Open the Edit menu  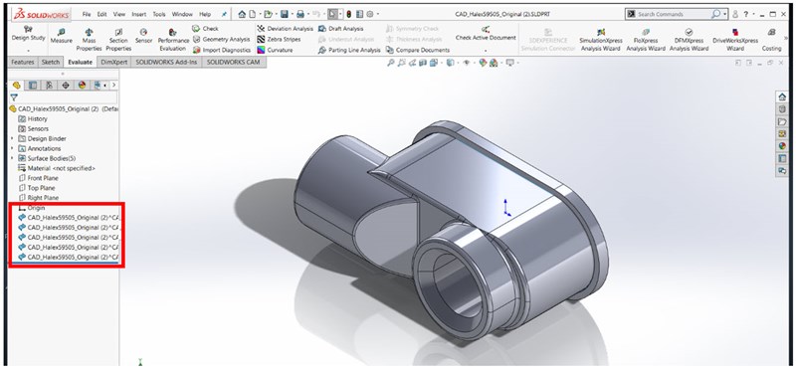tap(102, 14)
